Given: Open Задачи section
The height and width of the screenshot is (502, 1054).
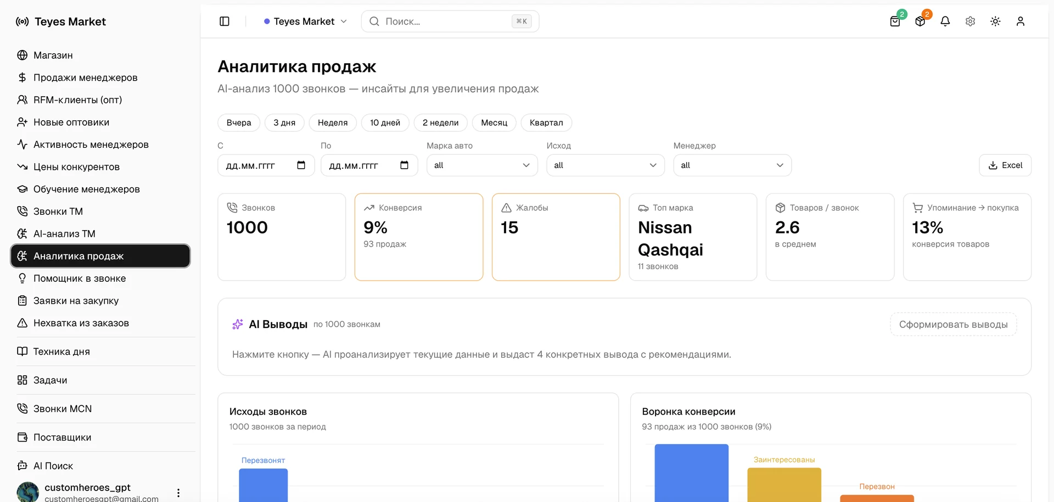Looking at the screenshot, I should (x=103, y=380).
